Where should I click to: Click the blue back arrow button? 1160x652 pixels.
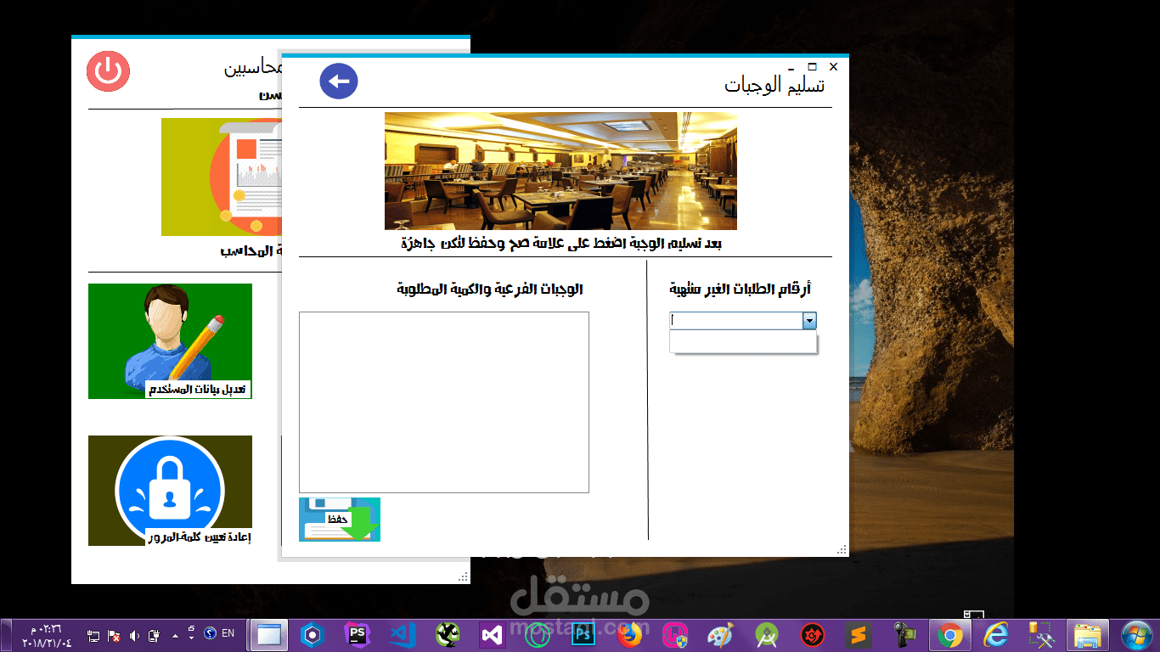point(339,81)
